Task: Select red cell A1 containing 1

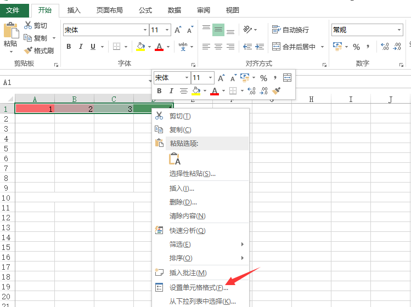Action: (35, 109)
